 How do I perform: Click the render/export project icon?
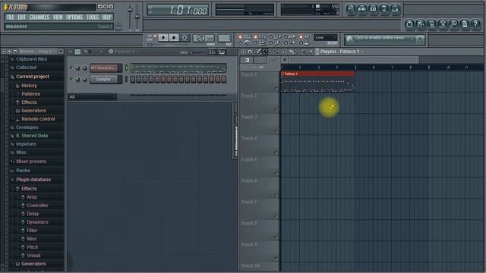pyautogui.click(x=431, y=24)
